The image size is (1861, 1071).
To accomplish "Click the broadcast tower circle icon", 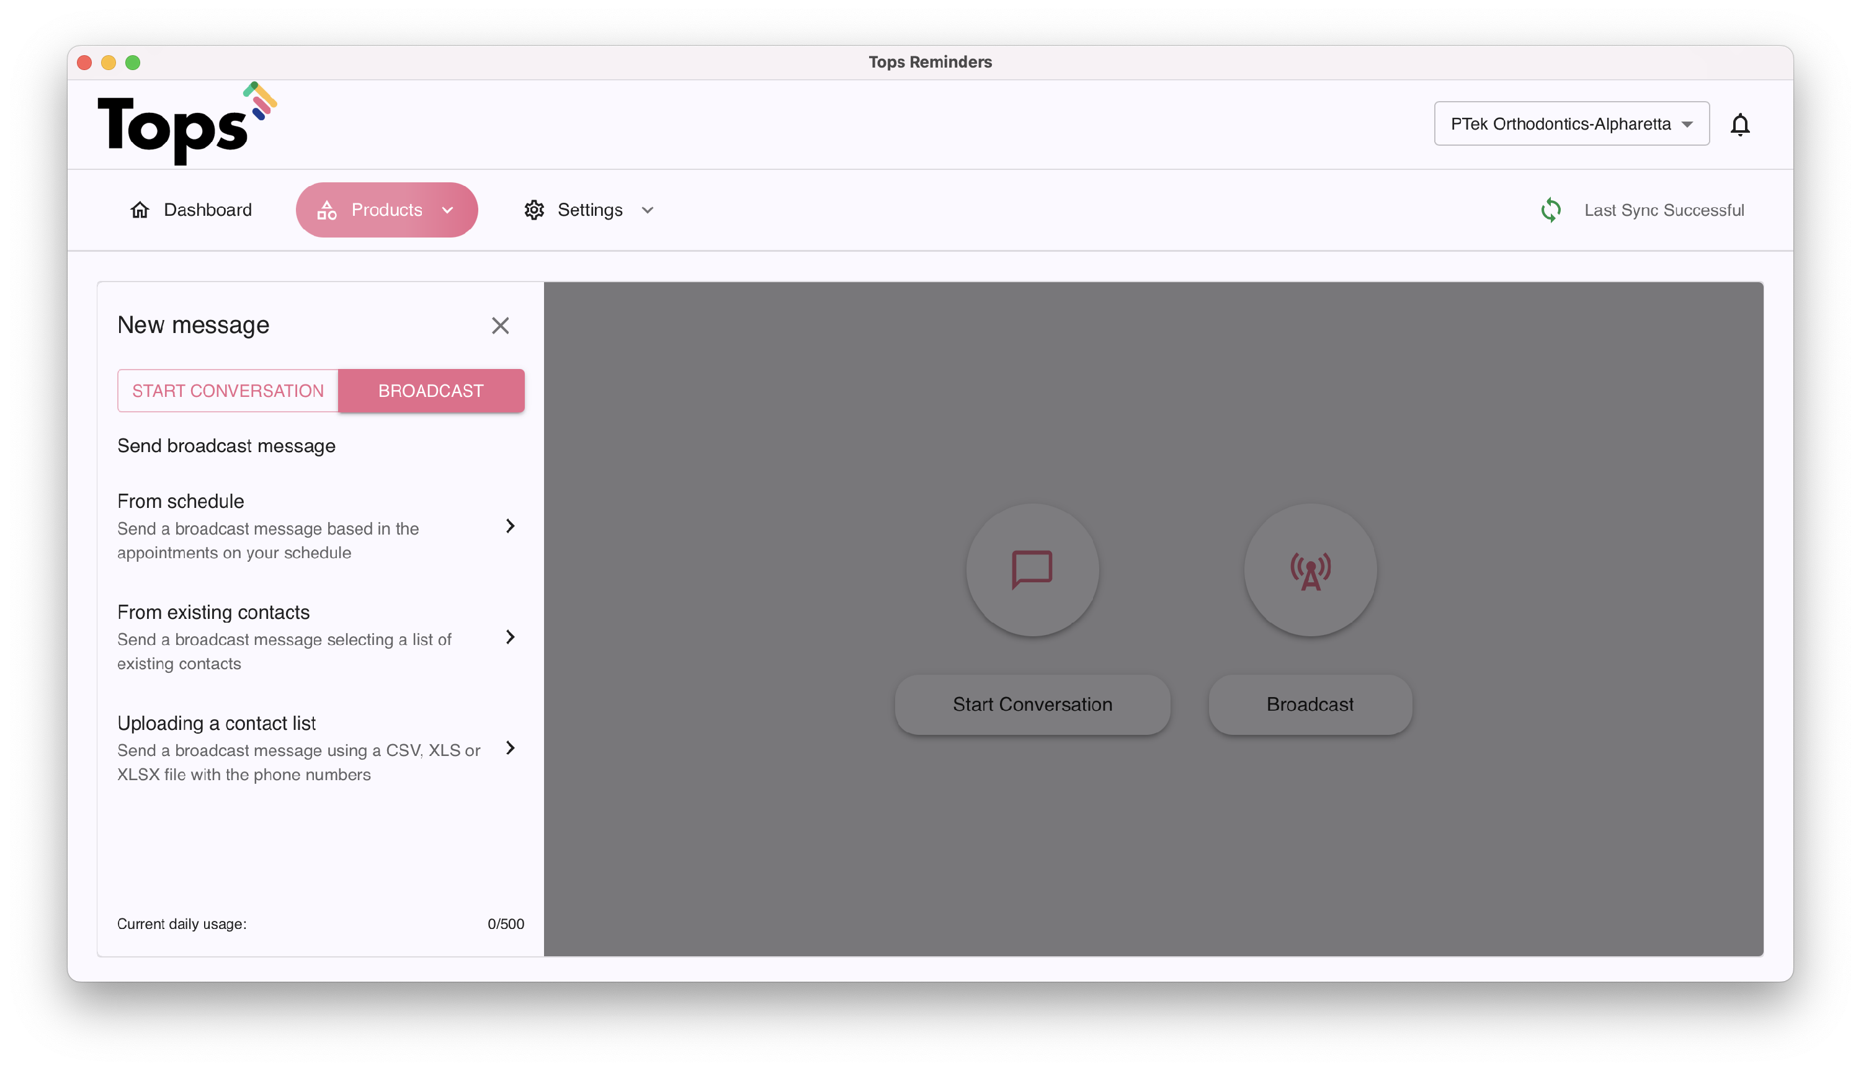I will tap(1310, 569).
